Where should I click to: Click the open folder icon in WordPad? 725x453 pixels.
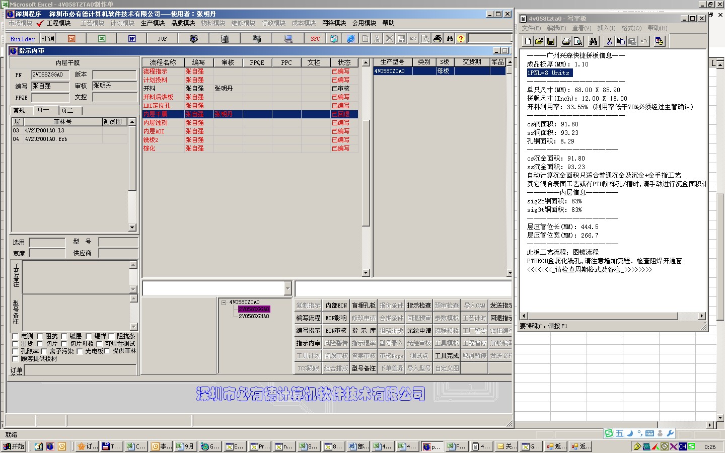pos(539,41)
